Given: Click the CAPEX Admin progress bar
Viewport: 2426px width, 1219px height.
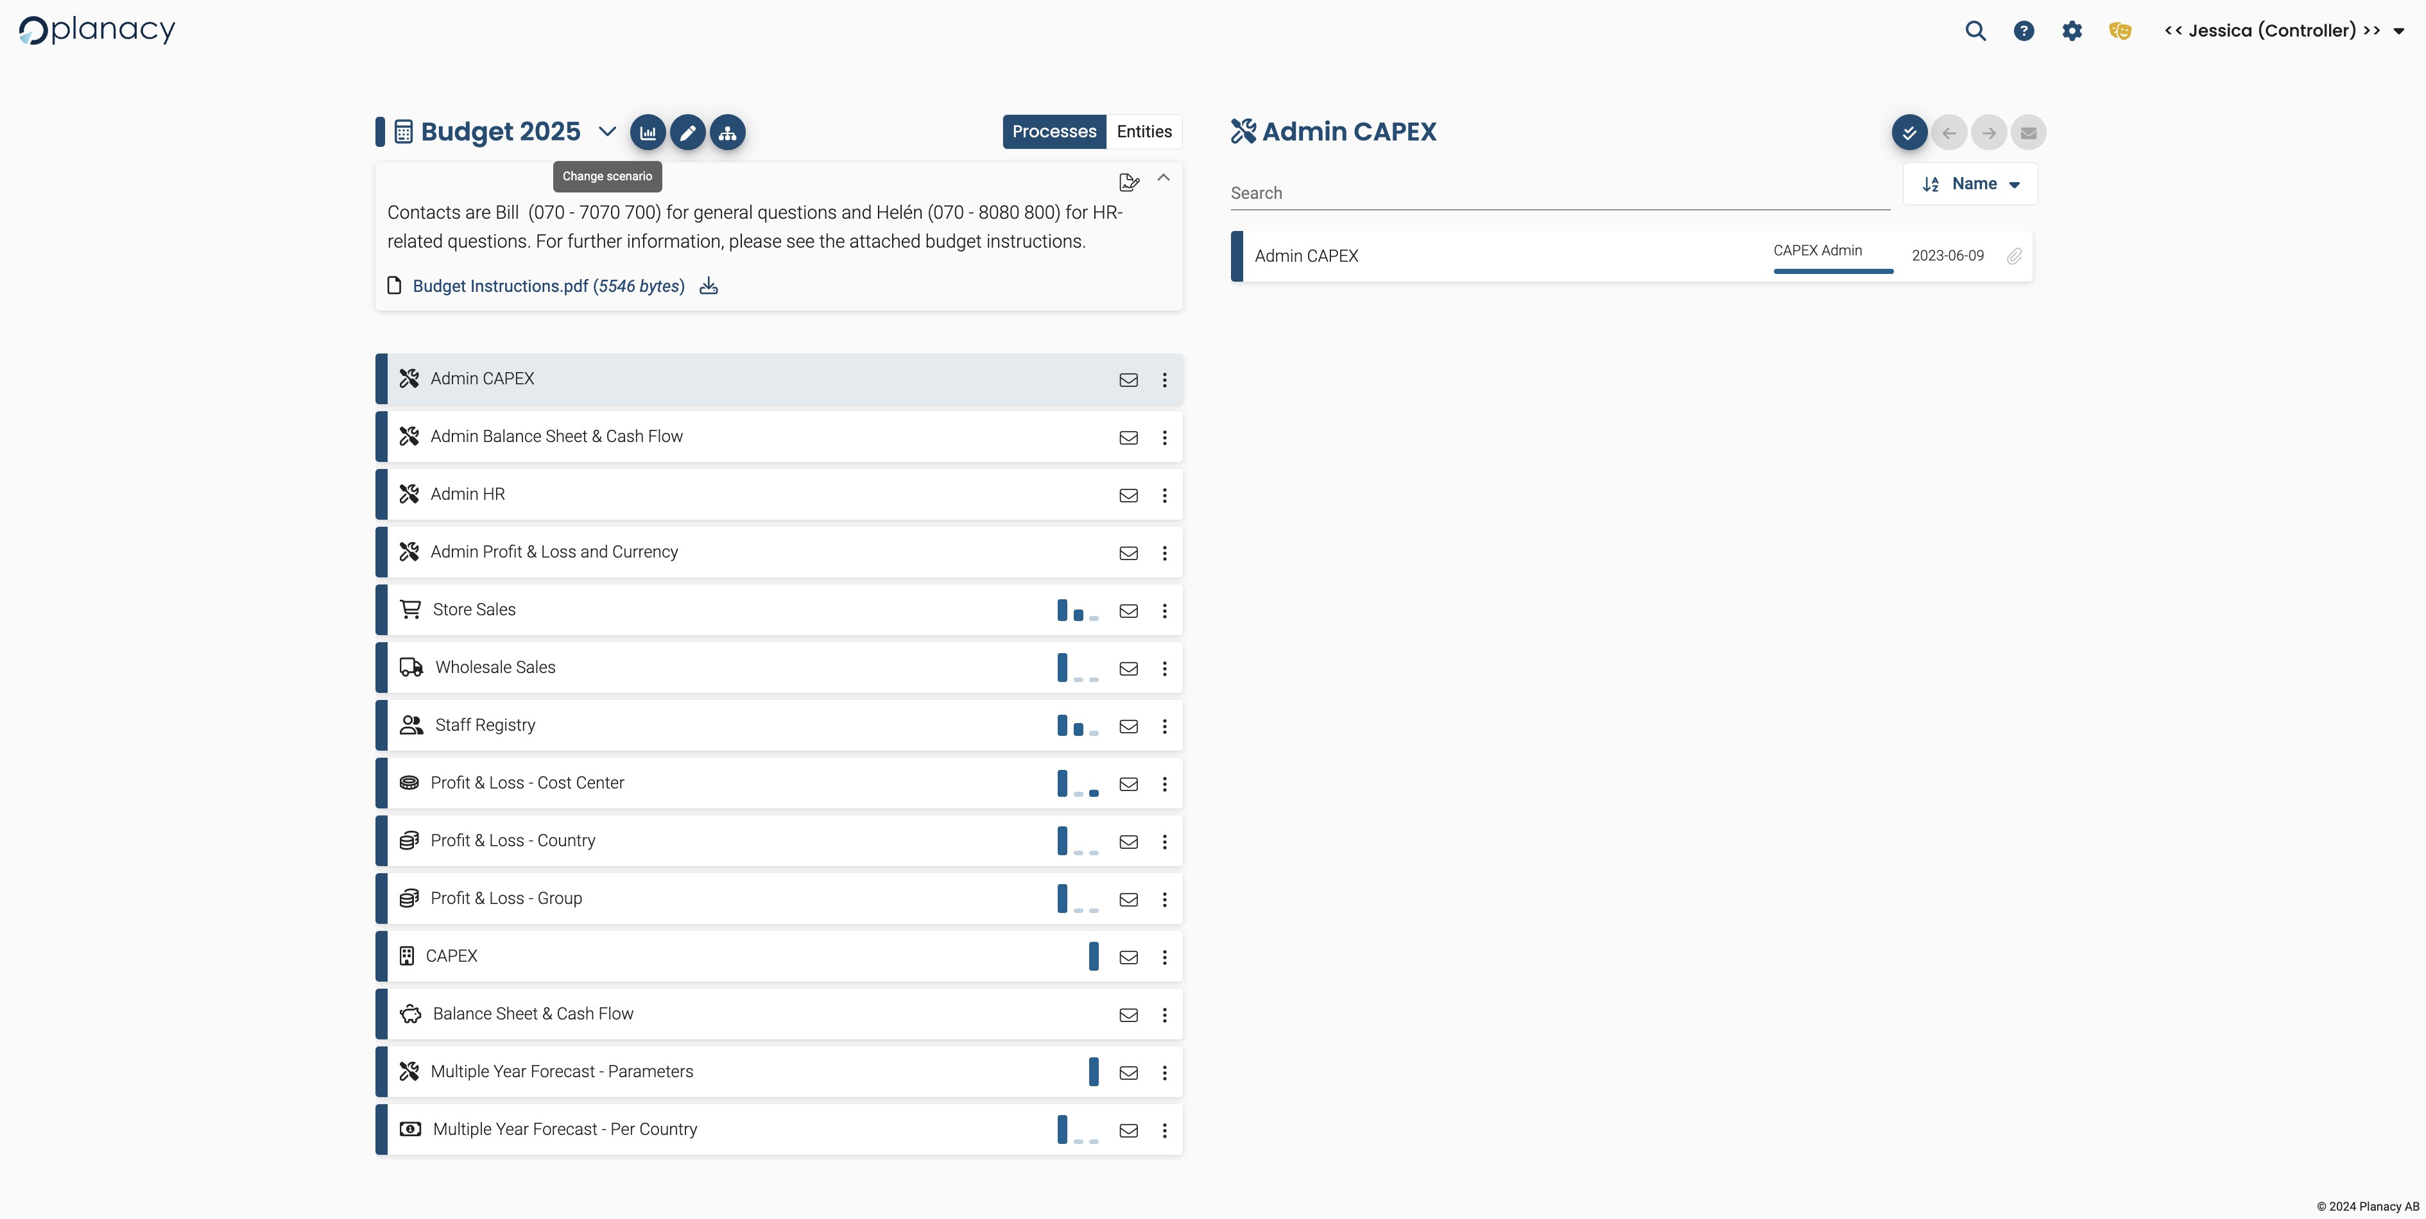Looking at the screenshot, I should [x=1833, y=271].
